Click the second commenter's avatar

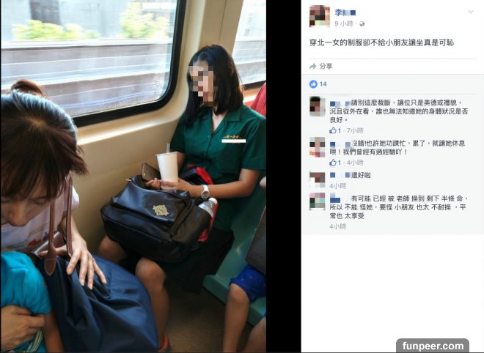(x=318, y=147)
